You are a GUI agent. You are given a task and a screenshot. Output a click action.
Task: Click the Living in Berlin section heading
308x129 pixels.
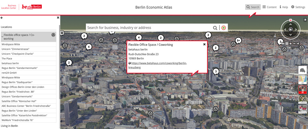10,126
